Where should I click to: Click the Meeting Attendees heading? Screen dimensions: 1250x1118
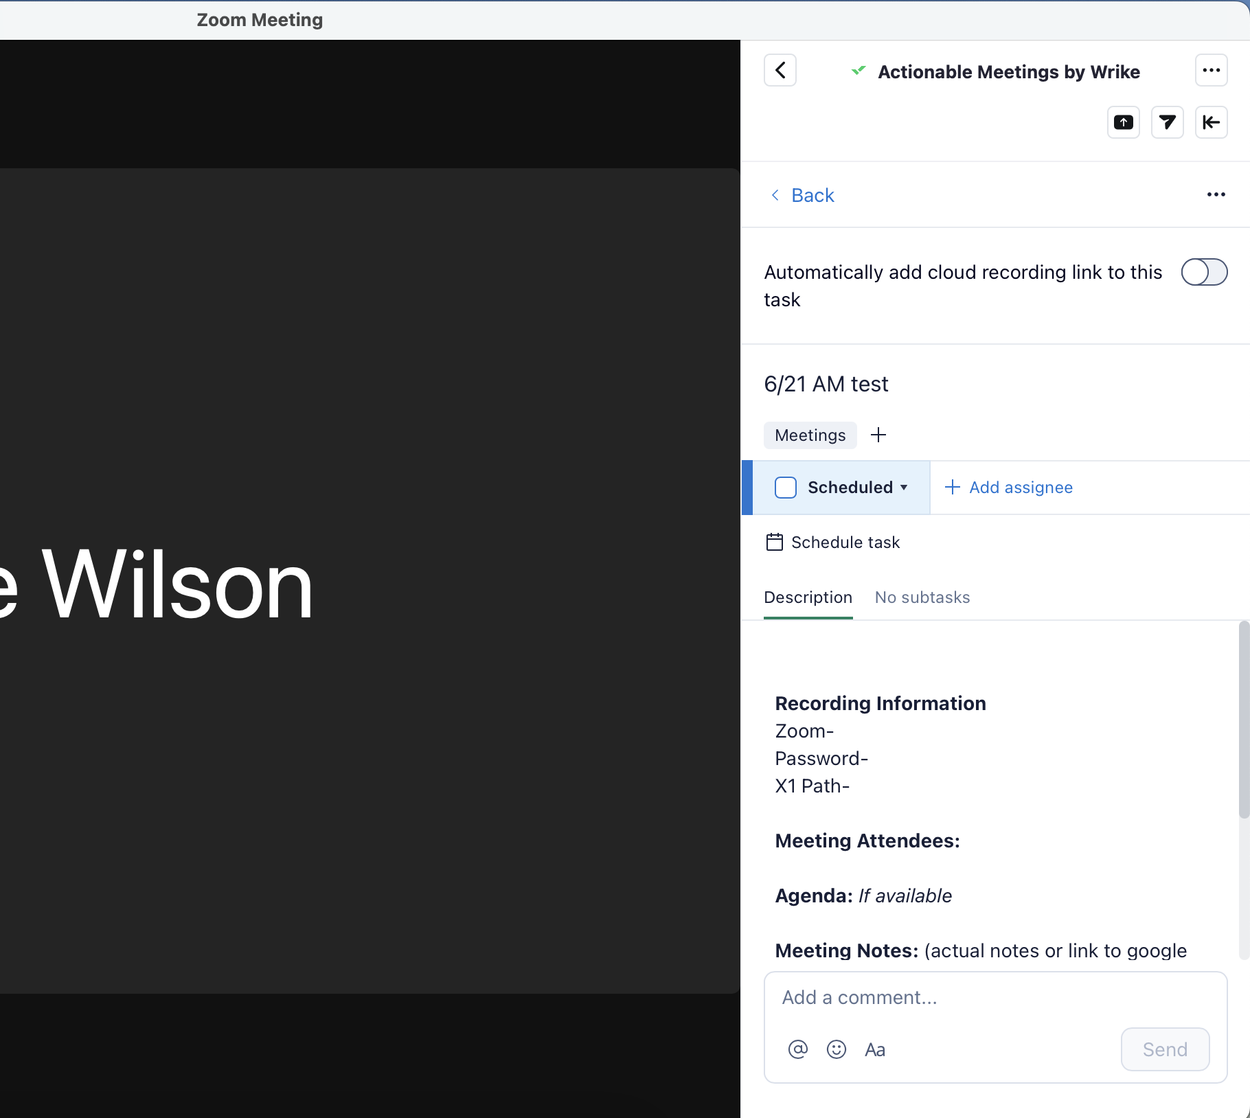[867, 841]
